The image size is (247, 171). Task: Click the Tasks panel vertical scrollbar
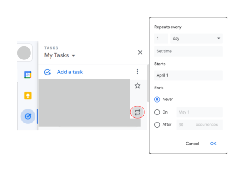click(148, 83)
